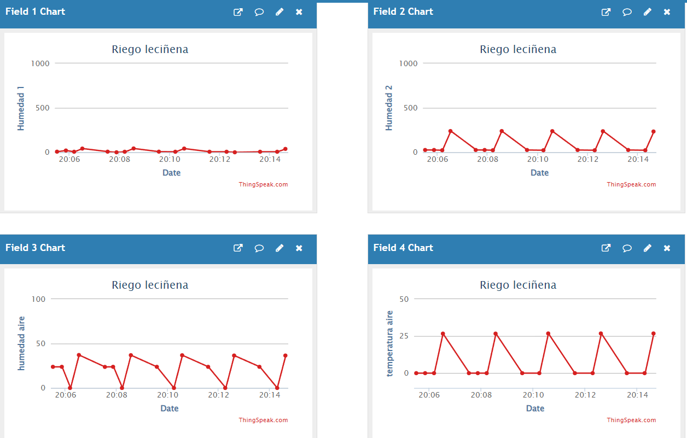Open Field 4 Chart in new window
The image size is (687, 438).
pos(606,248)
